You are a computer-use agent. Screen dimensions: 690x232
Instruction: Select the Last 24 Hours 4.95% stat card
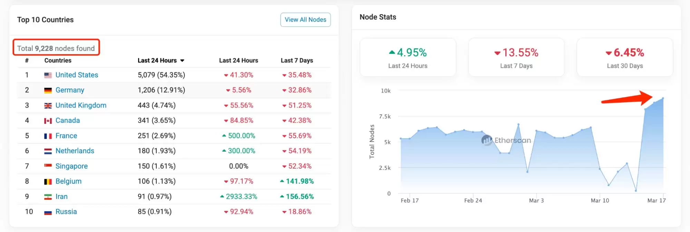[x=408, y=57]
